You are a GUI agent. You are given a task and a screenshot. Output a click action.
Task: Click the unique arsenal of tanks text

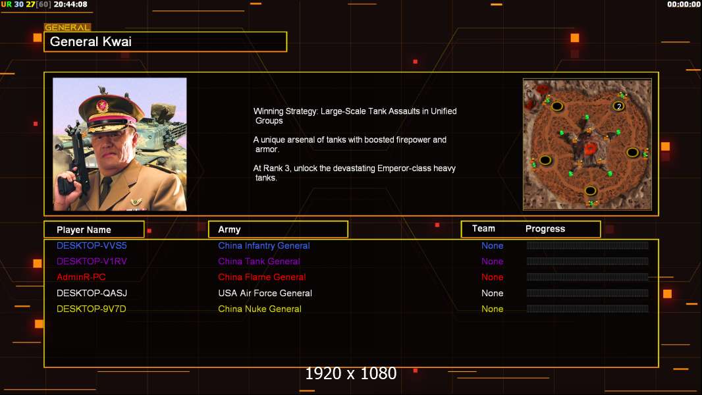(x=350, y=144)
